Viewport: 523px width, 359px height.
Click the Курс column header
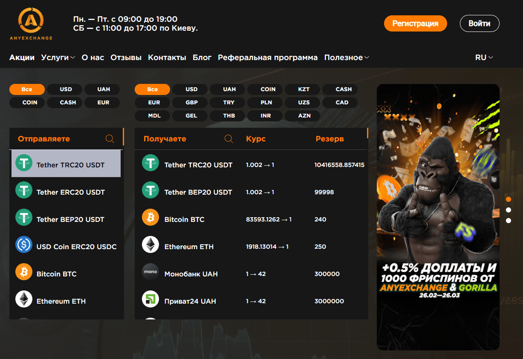pyautogui.click(x=256, y=139)
